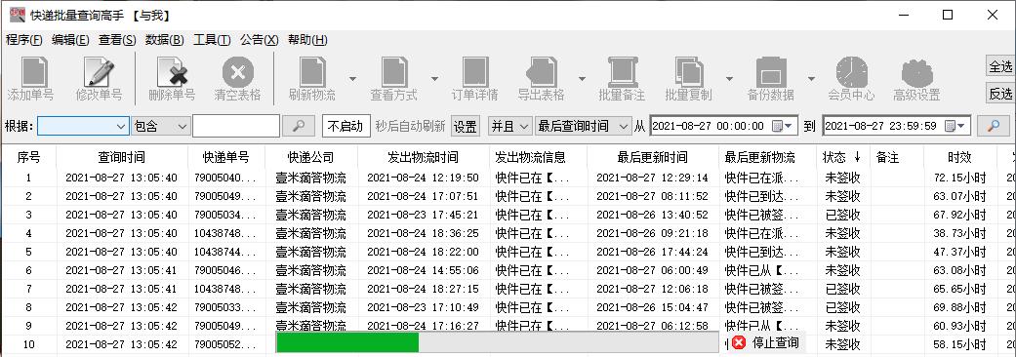Select cell 2021-08-26 09:21:18
1016x357 pixels.
pyautogui.click(x=653, y=233)
